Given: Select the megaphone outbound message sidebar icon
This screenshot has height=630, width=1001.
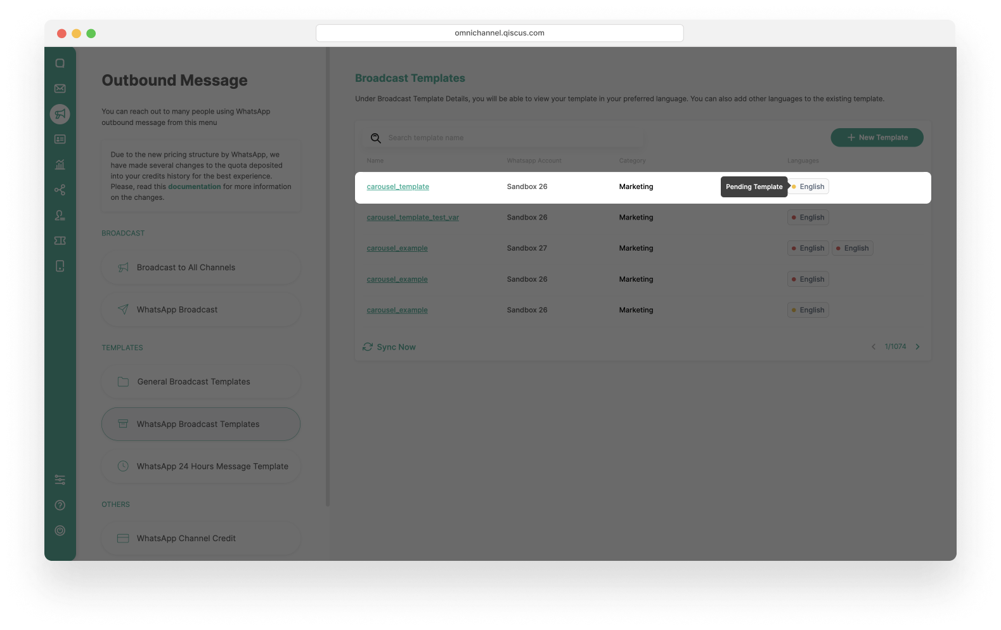Looking at the screenshot, I should click(x=60, y=114).
